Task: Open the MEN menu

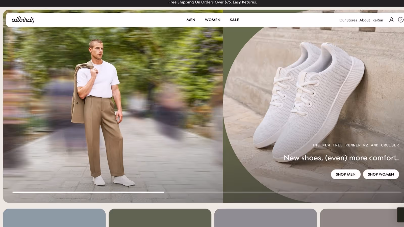Action: (x=191, y=20)
